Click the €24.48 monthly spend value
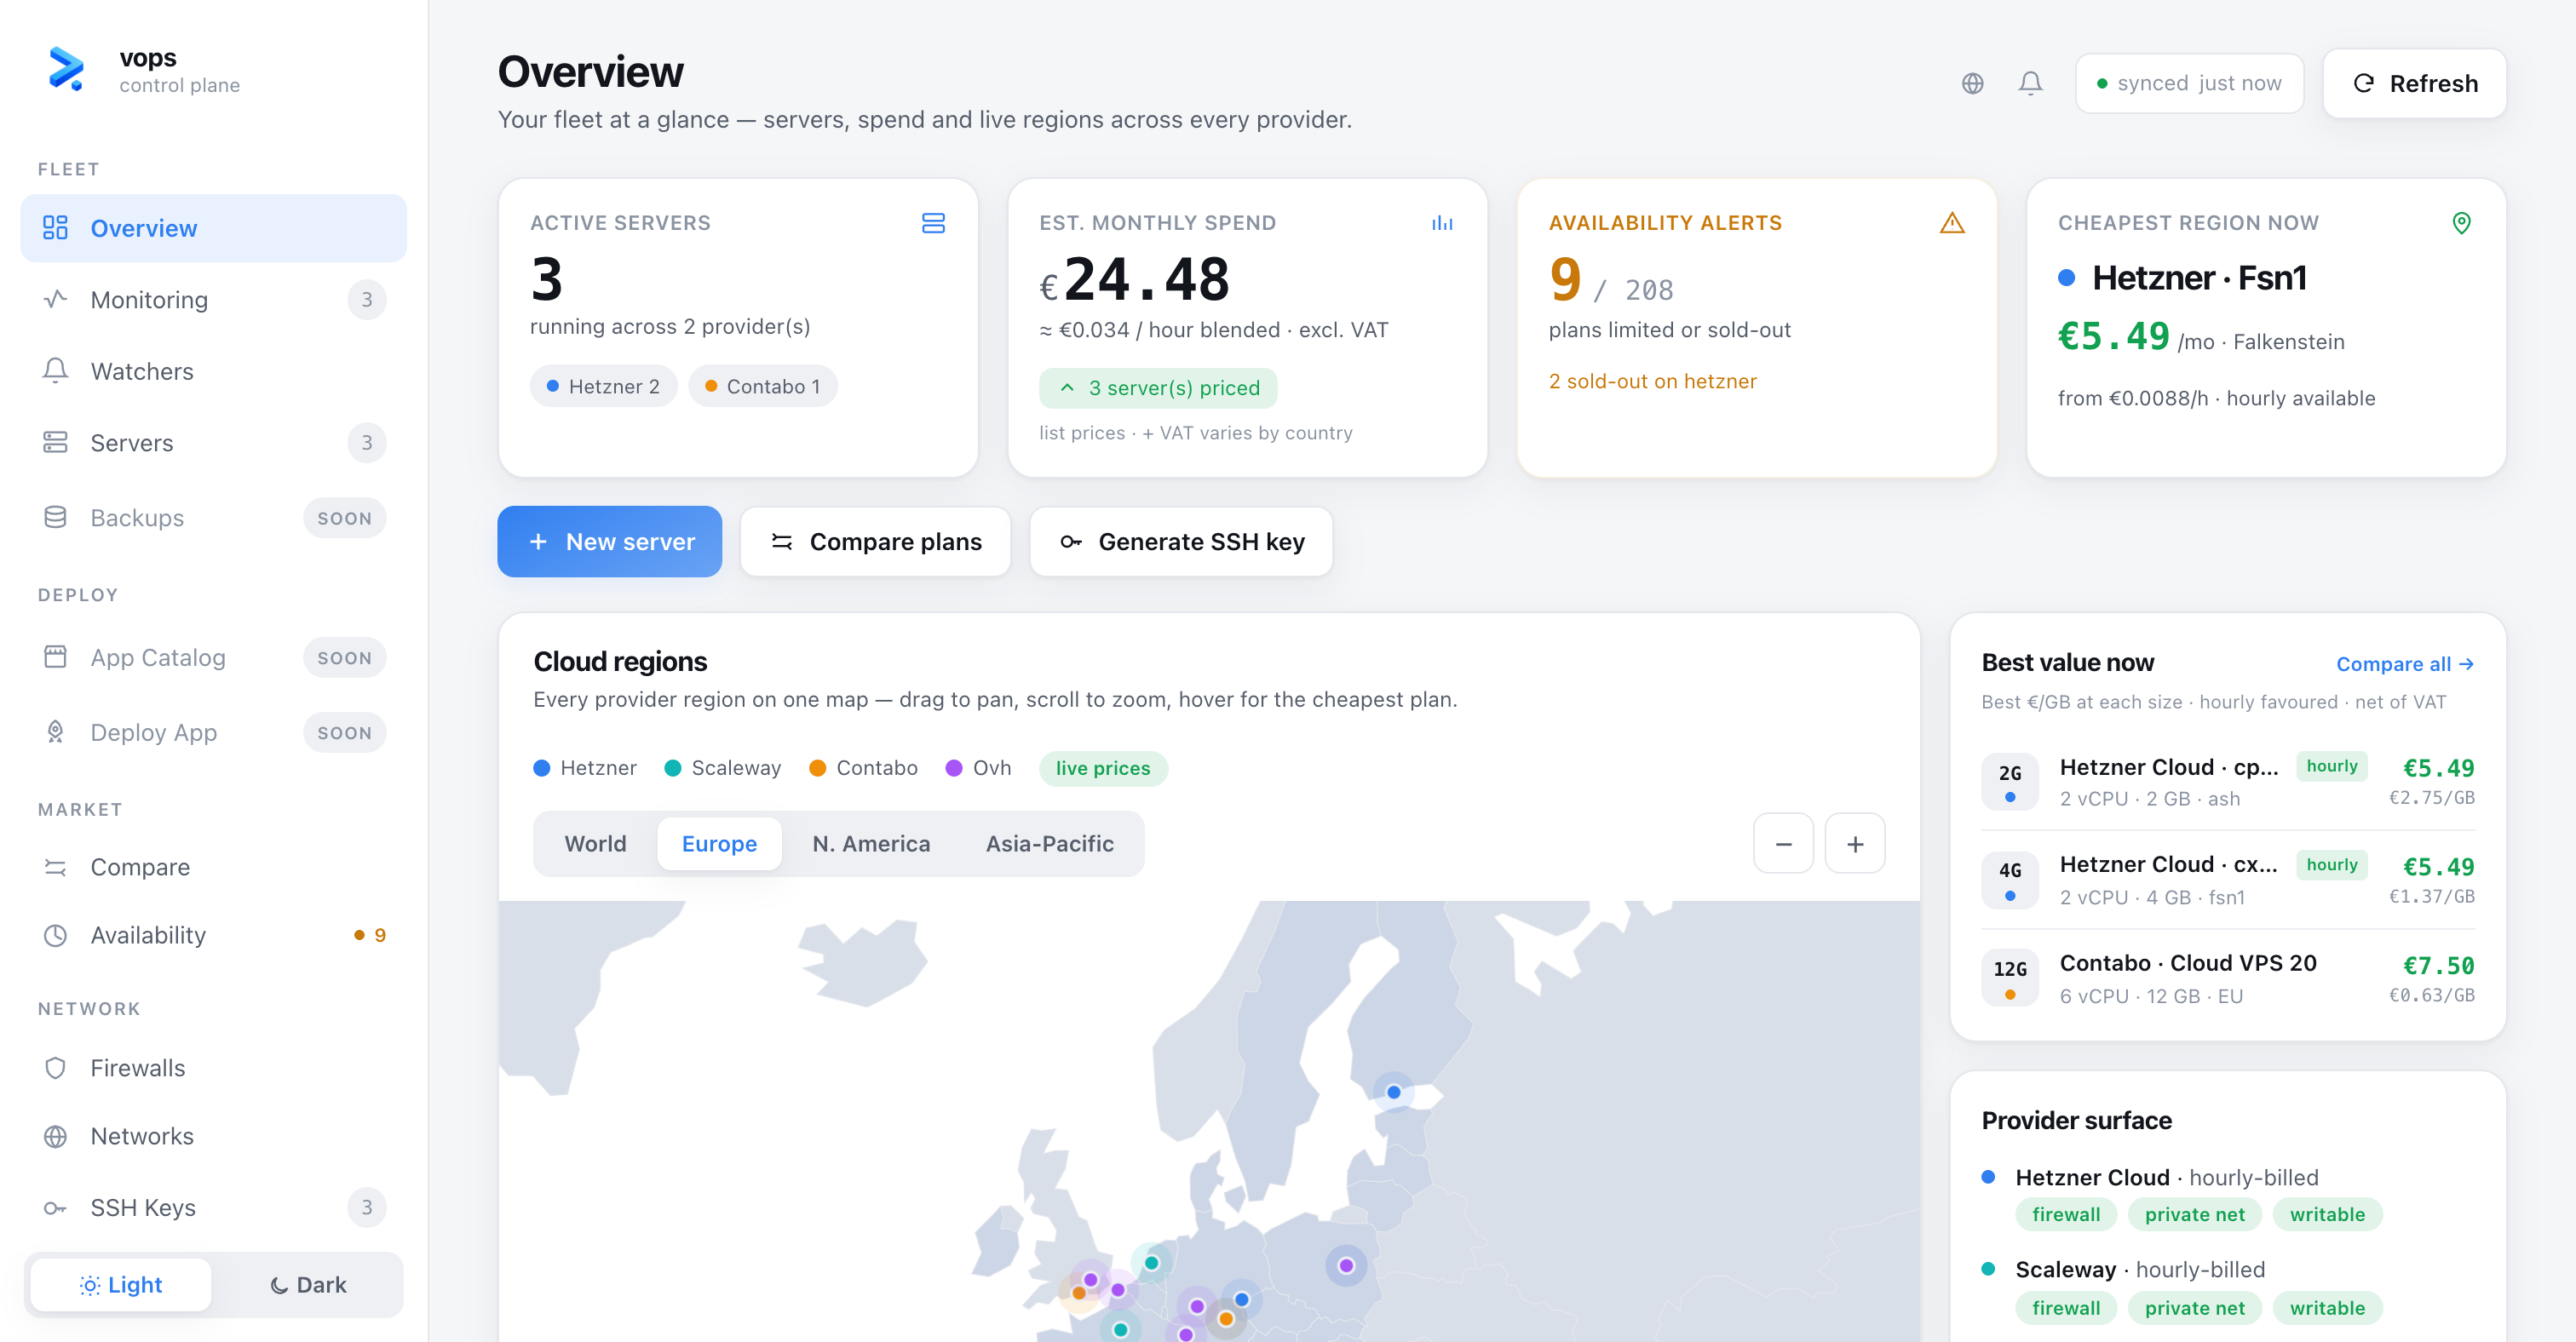 coord(1134,278)
